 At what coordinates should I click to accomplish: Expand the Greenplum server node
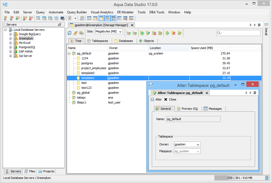pyautogui.click(x=10, y=38)
